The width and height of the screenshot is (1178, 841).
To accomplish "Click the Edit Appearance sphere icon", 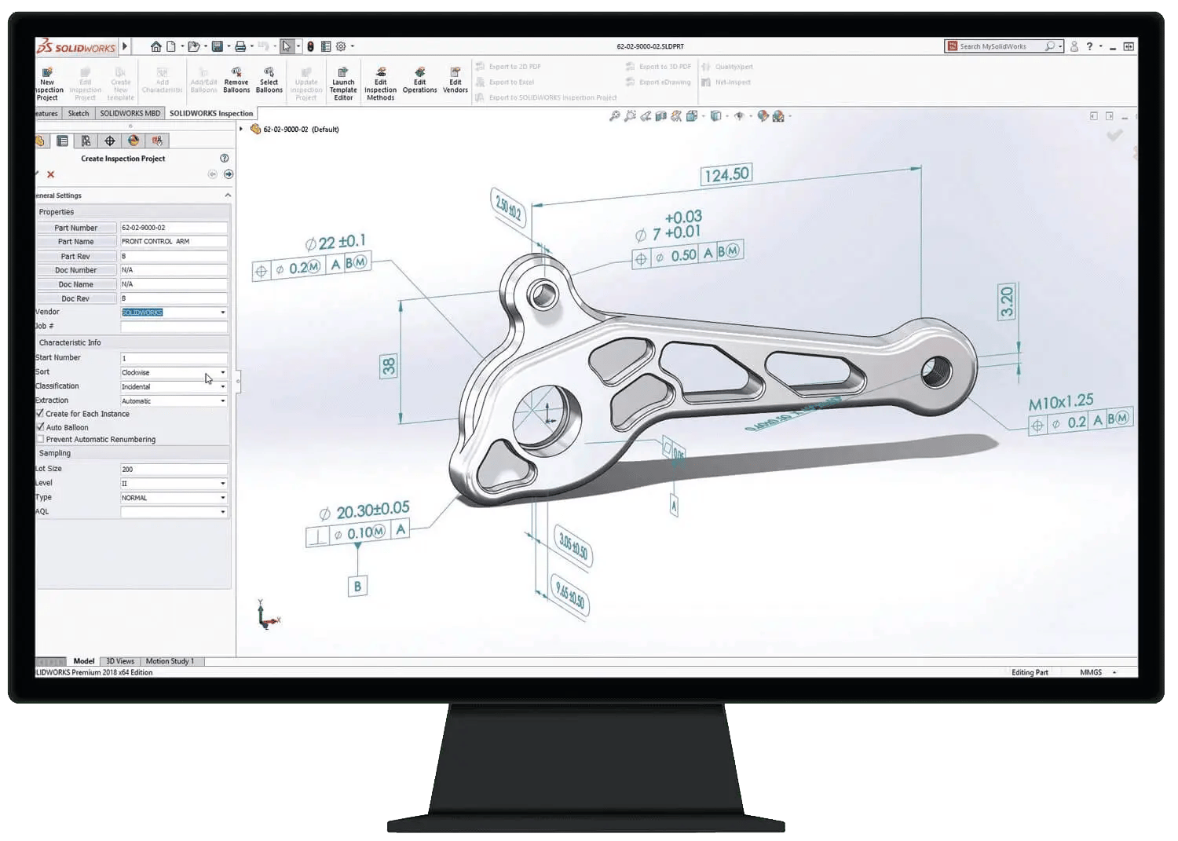I will pyautogui.click(x=763, y=116).
